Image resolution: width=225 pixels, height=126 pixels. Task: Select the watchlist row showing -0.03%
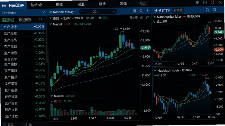23,109
